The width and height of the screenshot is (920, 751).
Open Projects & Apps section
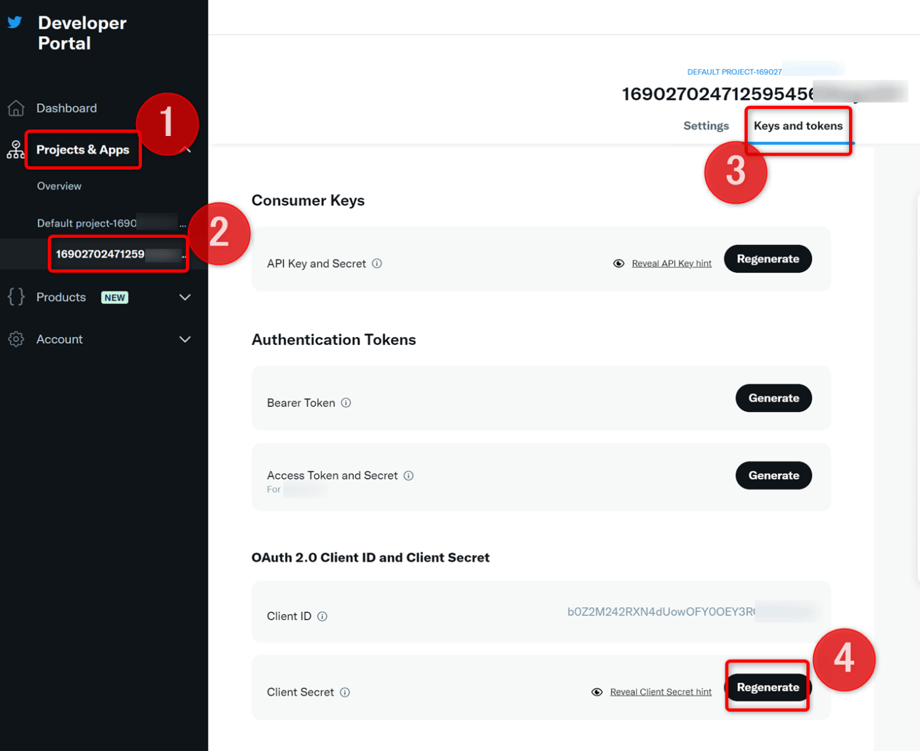point(83,150)
